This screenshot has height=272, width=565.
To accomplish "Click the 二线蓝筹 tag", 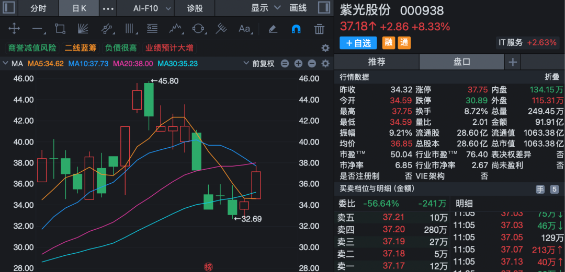I will (81, 48).
